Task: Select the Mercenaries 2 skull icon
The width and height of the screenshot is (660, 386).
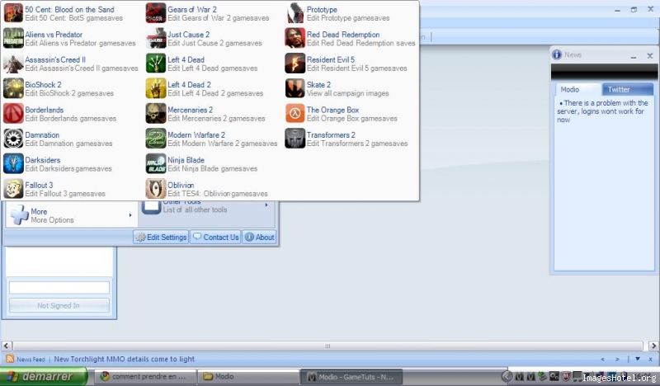Action: (x=156, y=114)
